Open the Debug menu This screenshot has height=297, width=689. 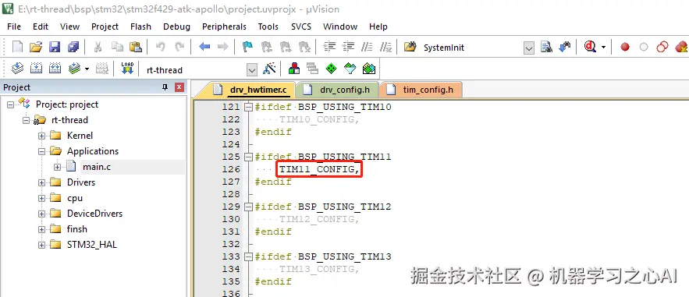coord(176,27)
